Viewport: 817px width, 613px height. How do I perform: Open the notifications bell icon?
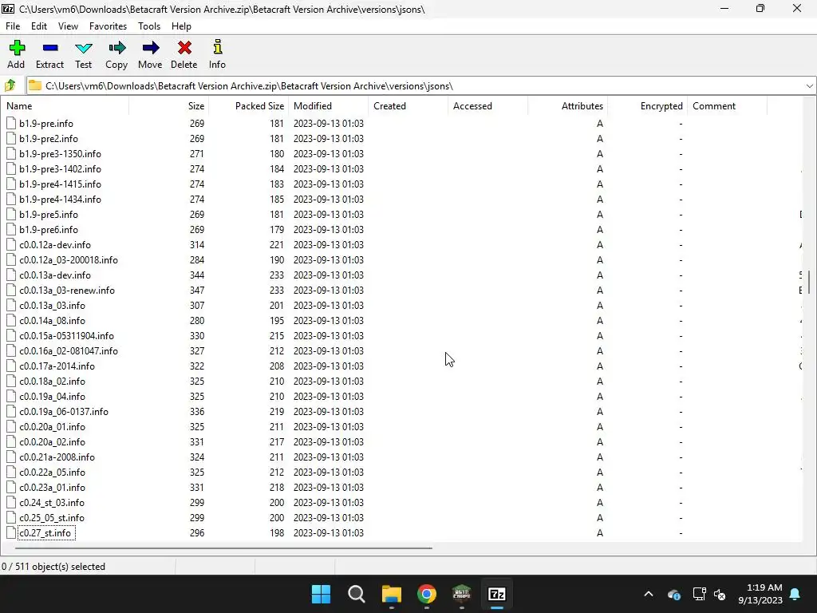click(x=795, y=594)
